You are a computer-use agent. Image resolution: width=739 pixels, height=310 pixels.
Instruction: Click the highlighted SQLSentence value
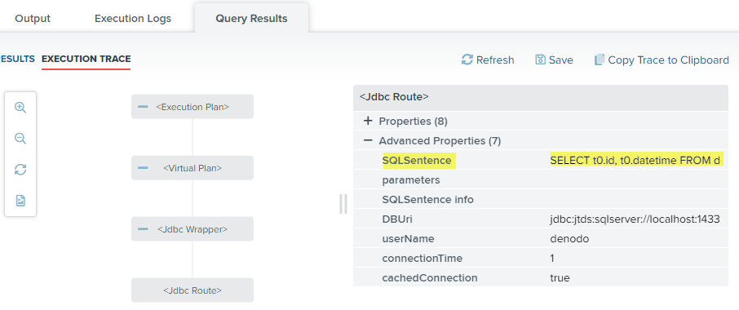coord(635,160)
